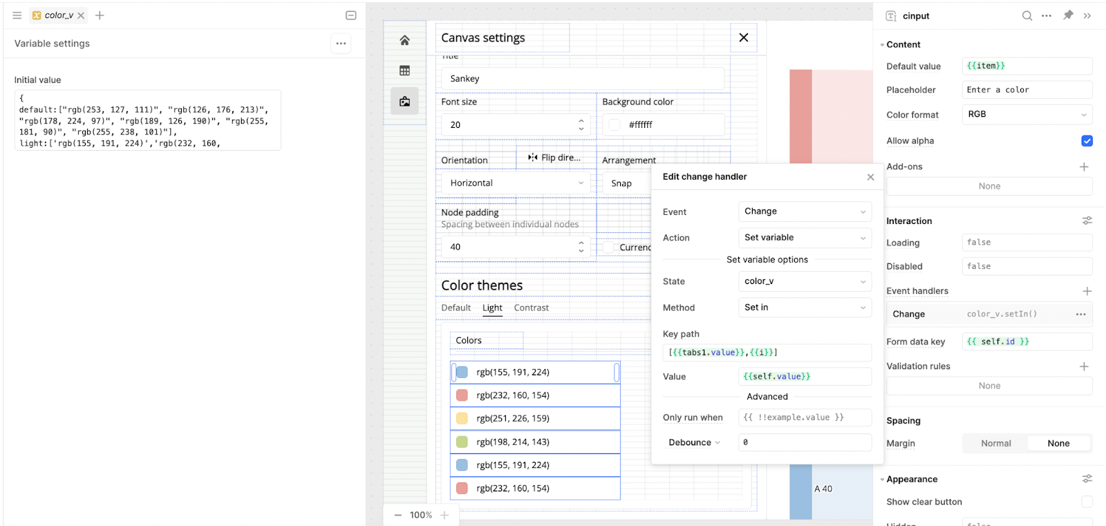Select the color_v editor tab
Image resolution: width=1106 pixels, height=526 pixels.
59,15
